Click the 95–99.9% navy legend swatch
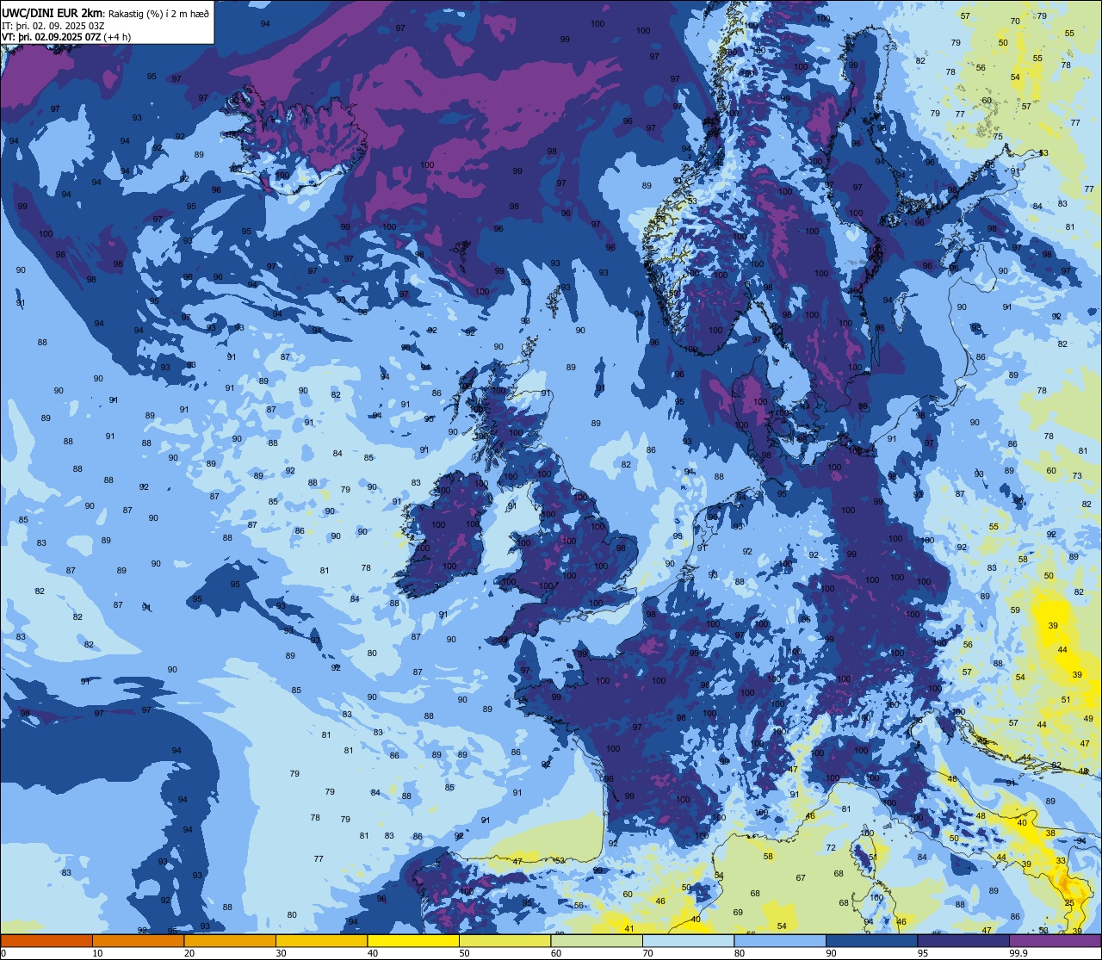The width and height of the screenshot is (1102, 960). 963,940
